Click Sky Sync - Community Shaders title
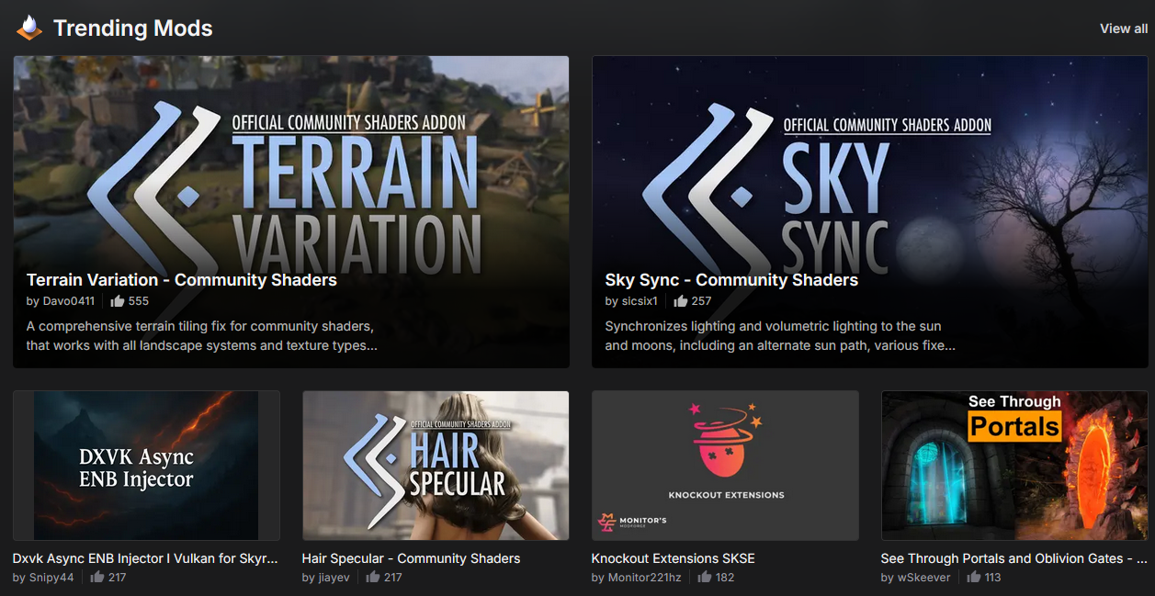 point(731,280)
